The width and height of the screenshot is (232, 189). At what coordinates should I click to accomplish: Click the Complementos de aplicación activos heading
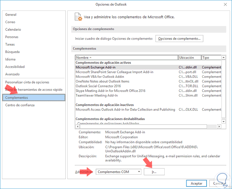[x=103, y=63]
